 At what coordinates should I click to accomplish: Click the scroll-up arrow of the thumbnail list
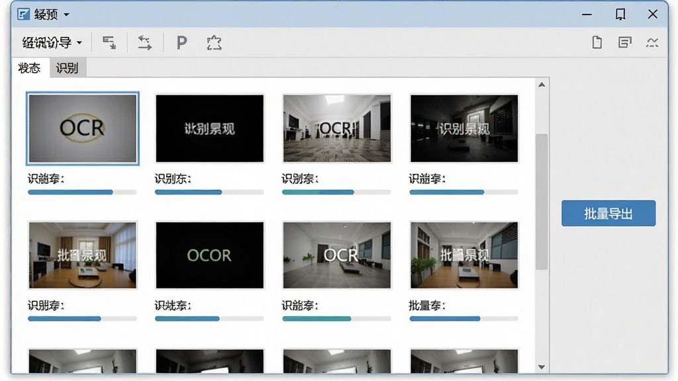542,85
